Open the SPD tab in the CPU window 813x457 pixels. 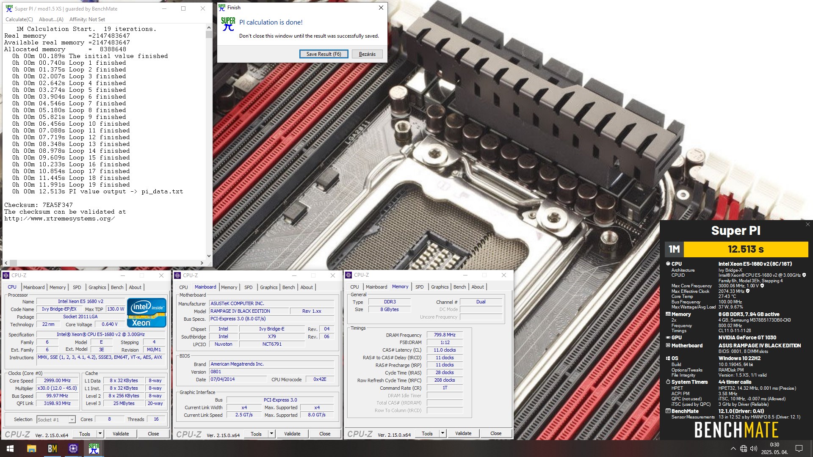(77, 287)
